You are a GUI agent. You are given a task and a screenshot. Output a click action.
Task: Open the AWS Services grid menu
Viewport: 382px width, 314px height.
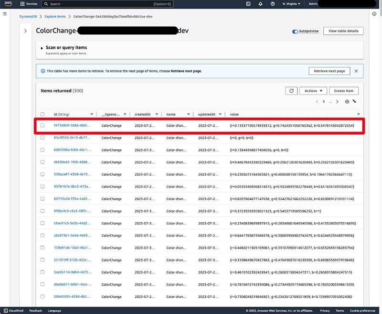(x=22, y=4)
